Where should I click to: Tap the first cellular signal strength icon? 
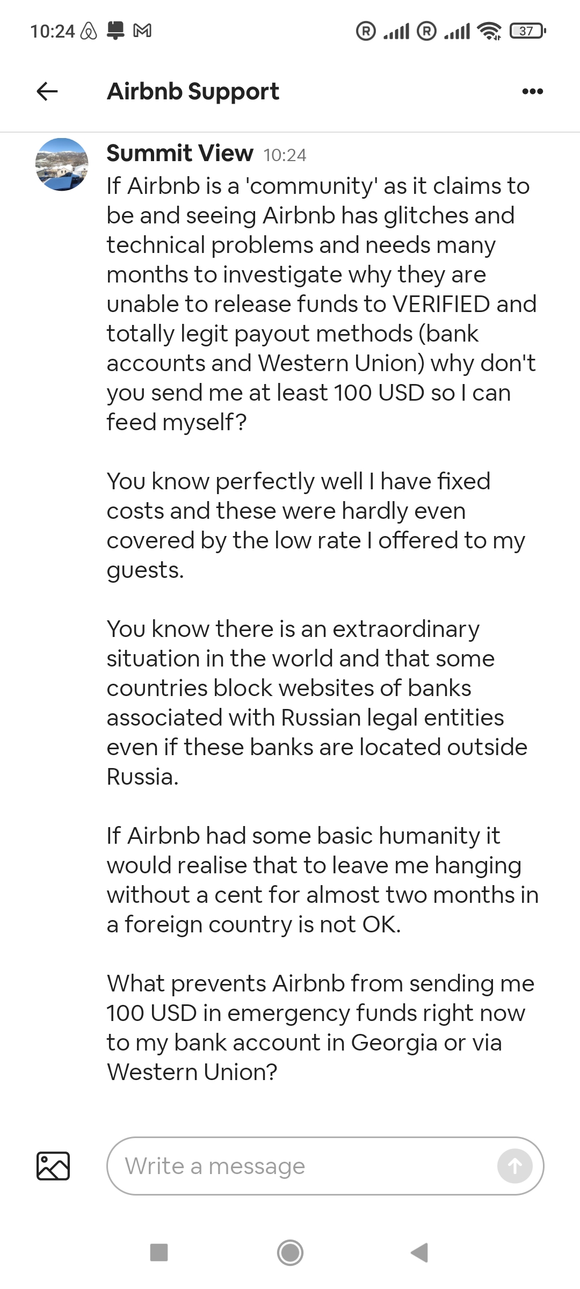click(396, 31)
